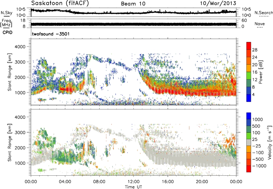
Task: Click the '12:00' time axis label
Action: 133,182
